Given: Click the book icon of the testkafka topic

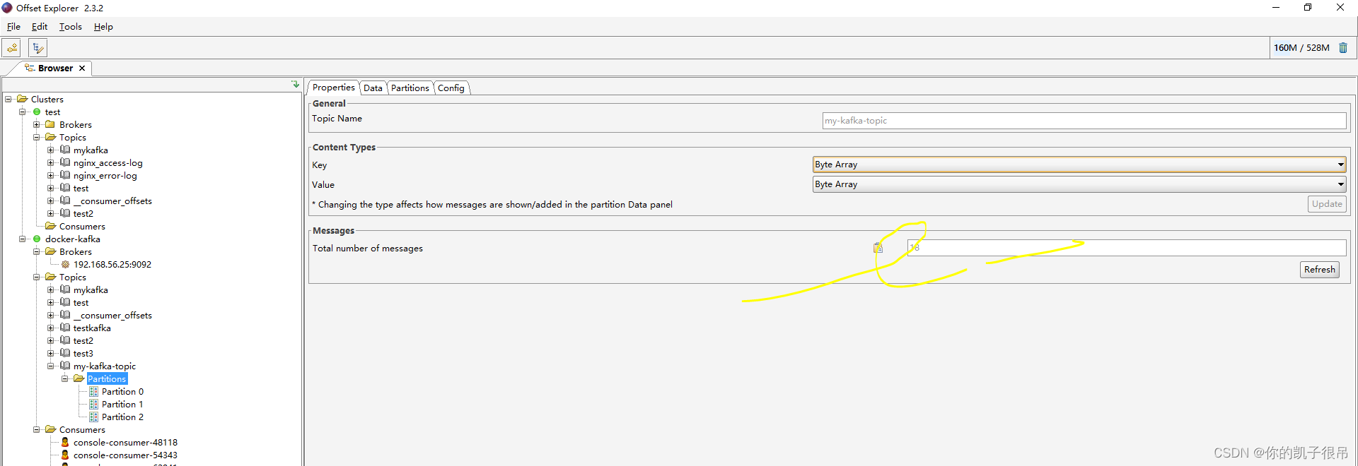Looking at the screenshot, I should (65, 328).
